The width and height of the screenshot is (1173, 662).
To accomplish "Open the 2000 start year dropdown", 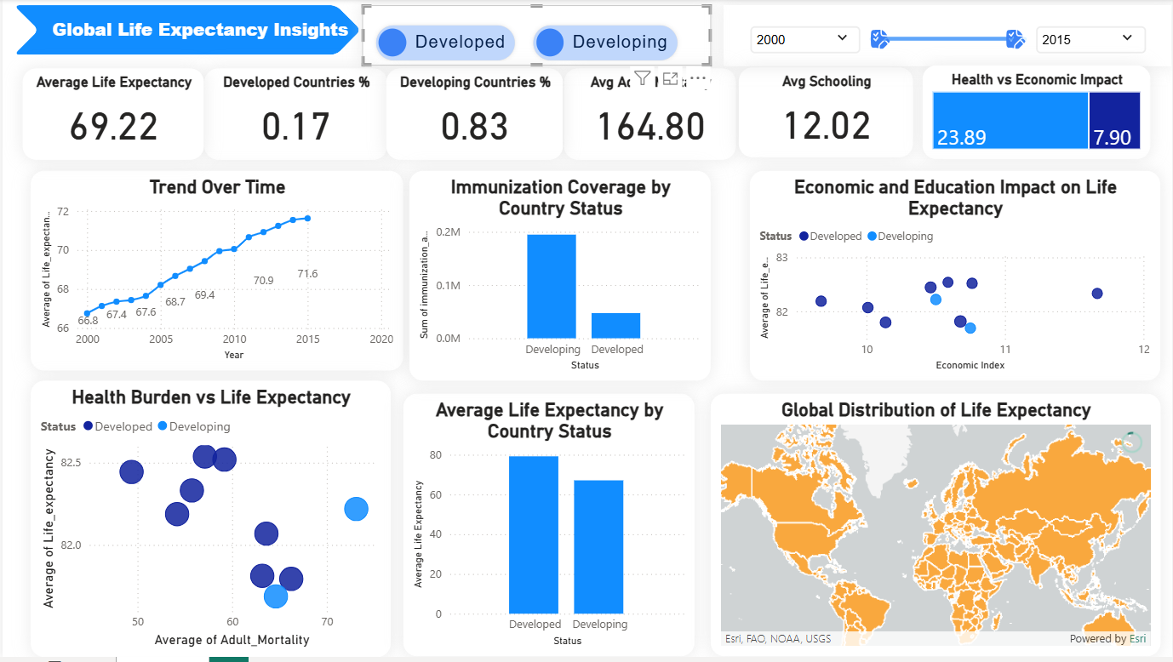I will point(804,39).
